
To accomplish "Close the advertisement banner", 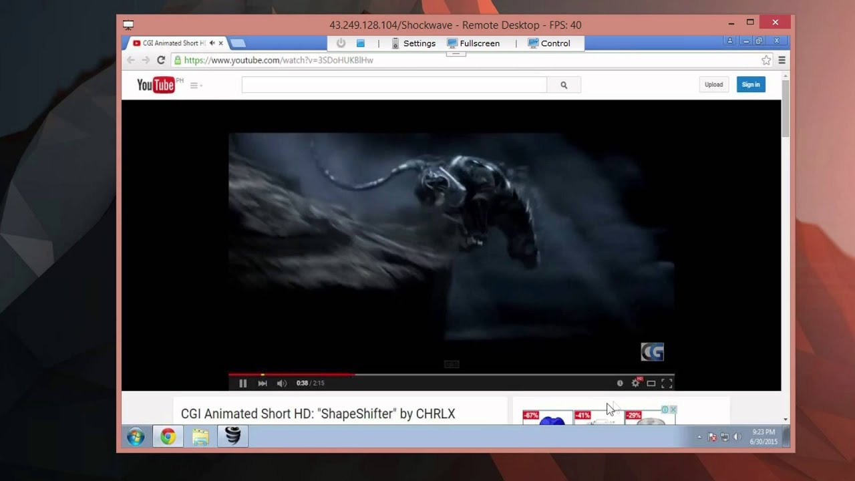I will click(673, 410).
